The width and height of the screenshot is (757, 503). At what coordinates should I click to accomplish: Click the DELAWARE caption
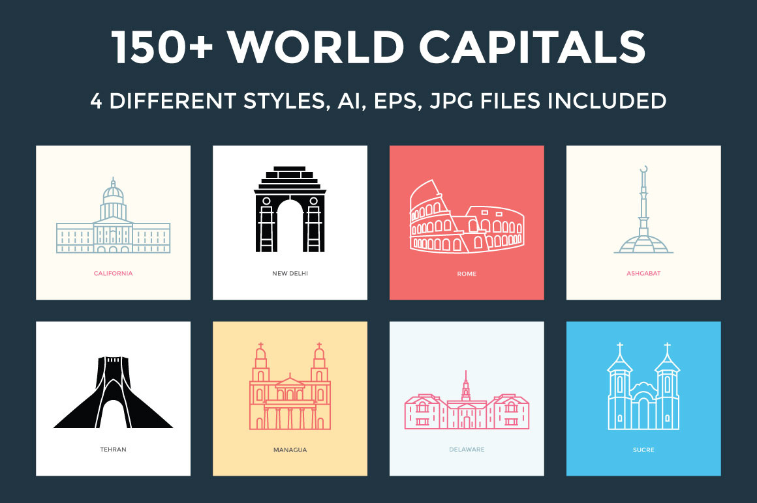click(467, 450)
